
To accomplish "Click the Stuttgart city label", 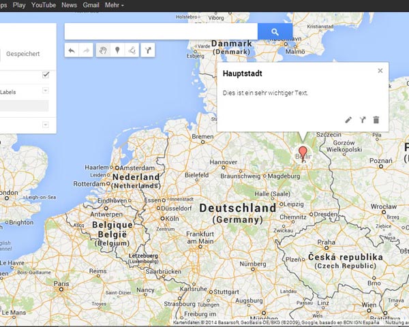I will [226, 292].
